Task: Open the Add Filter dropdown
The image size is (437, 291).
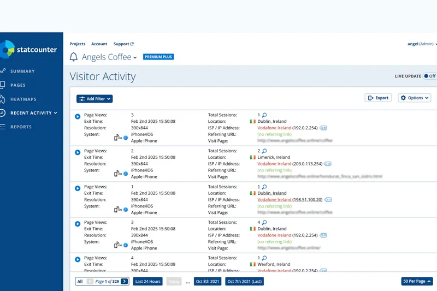Action: [x=95, y=99]
